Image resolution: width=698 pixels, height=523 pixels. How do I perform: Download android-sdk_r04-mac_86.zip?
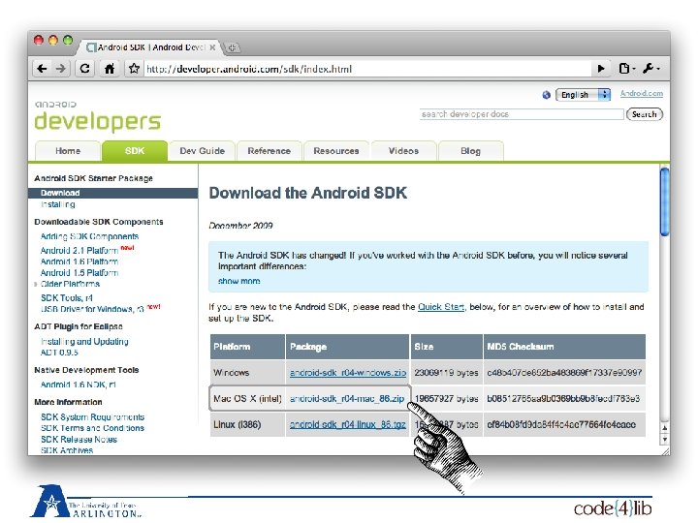pos(347,398)
